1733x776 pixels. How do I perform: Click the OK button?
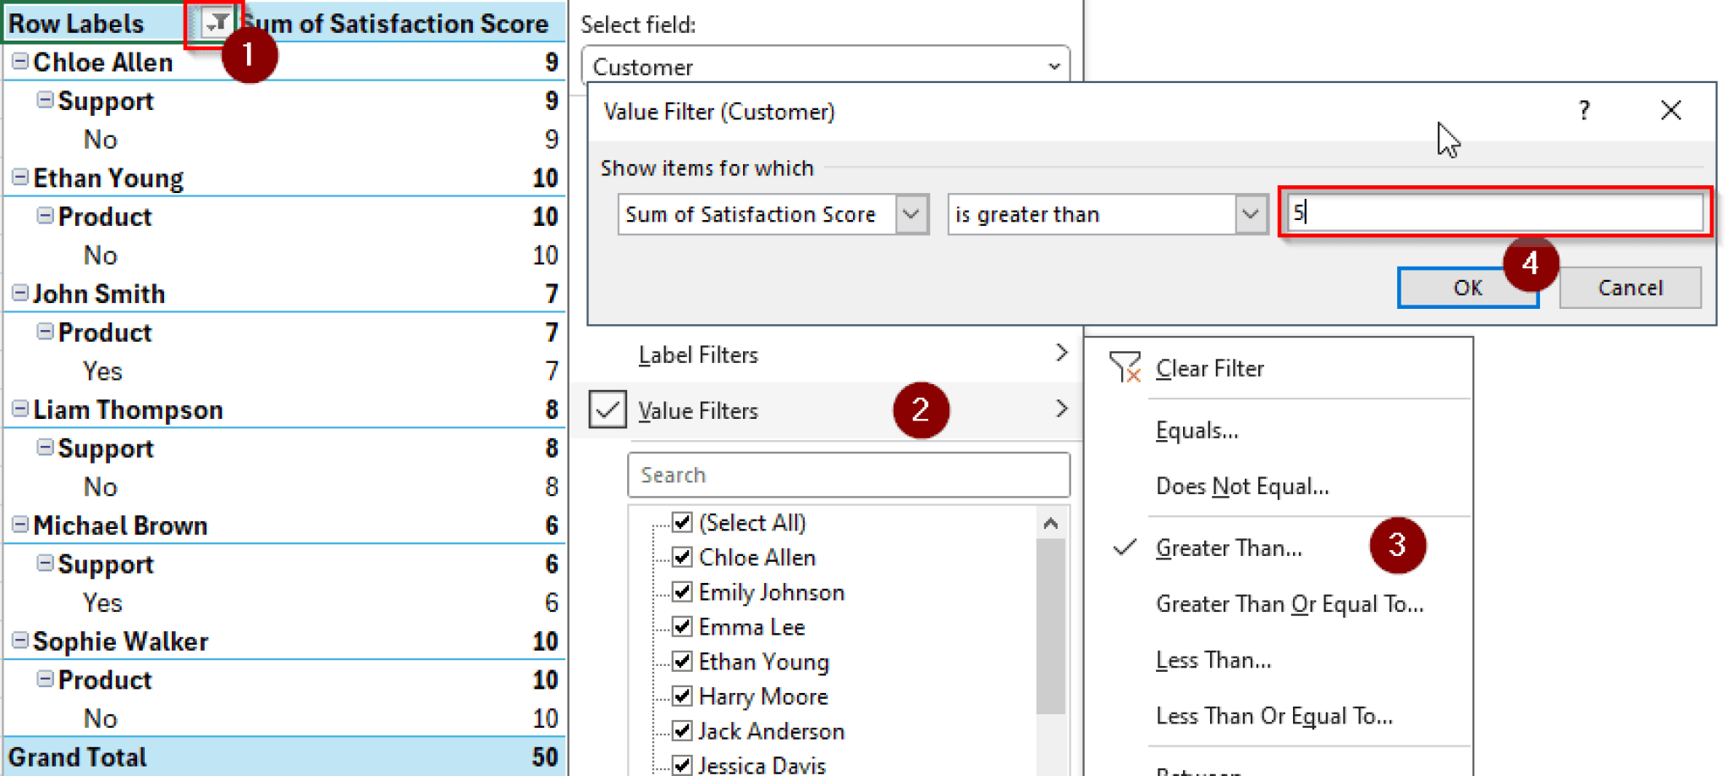pos(1468,287)
